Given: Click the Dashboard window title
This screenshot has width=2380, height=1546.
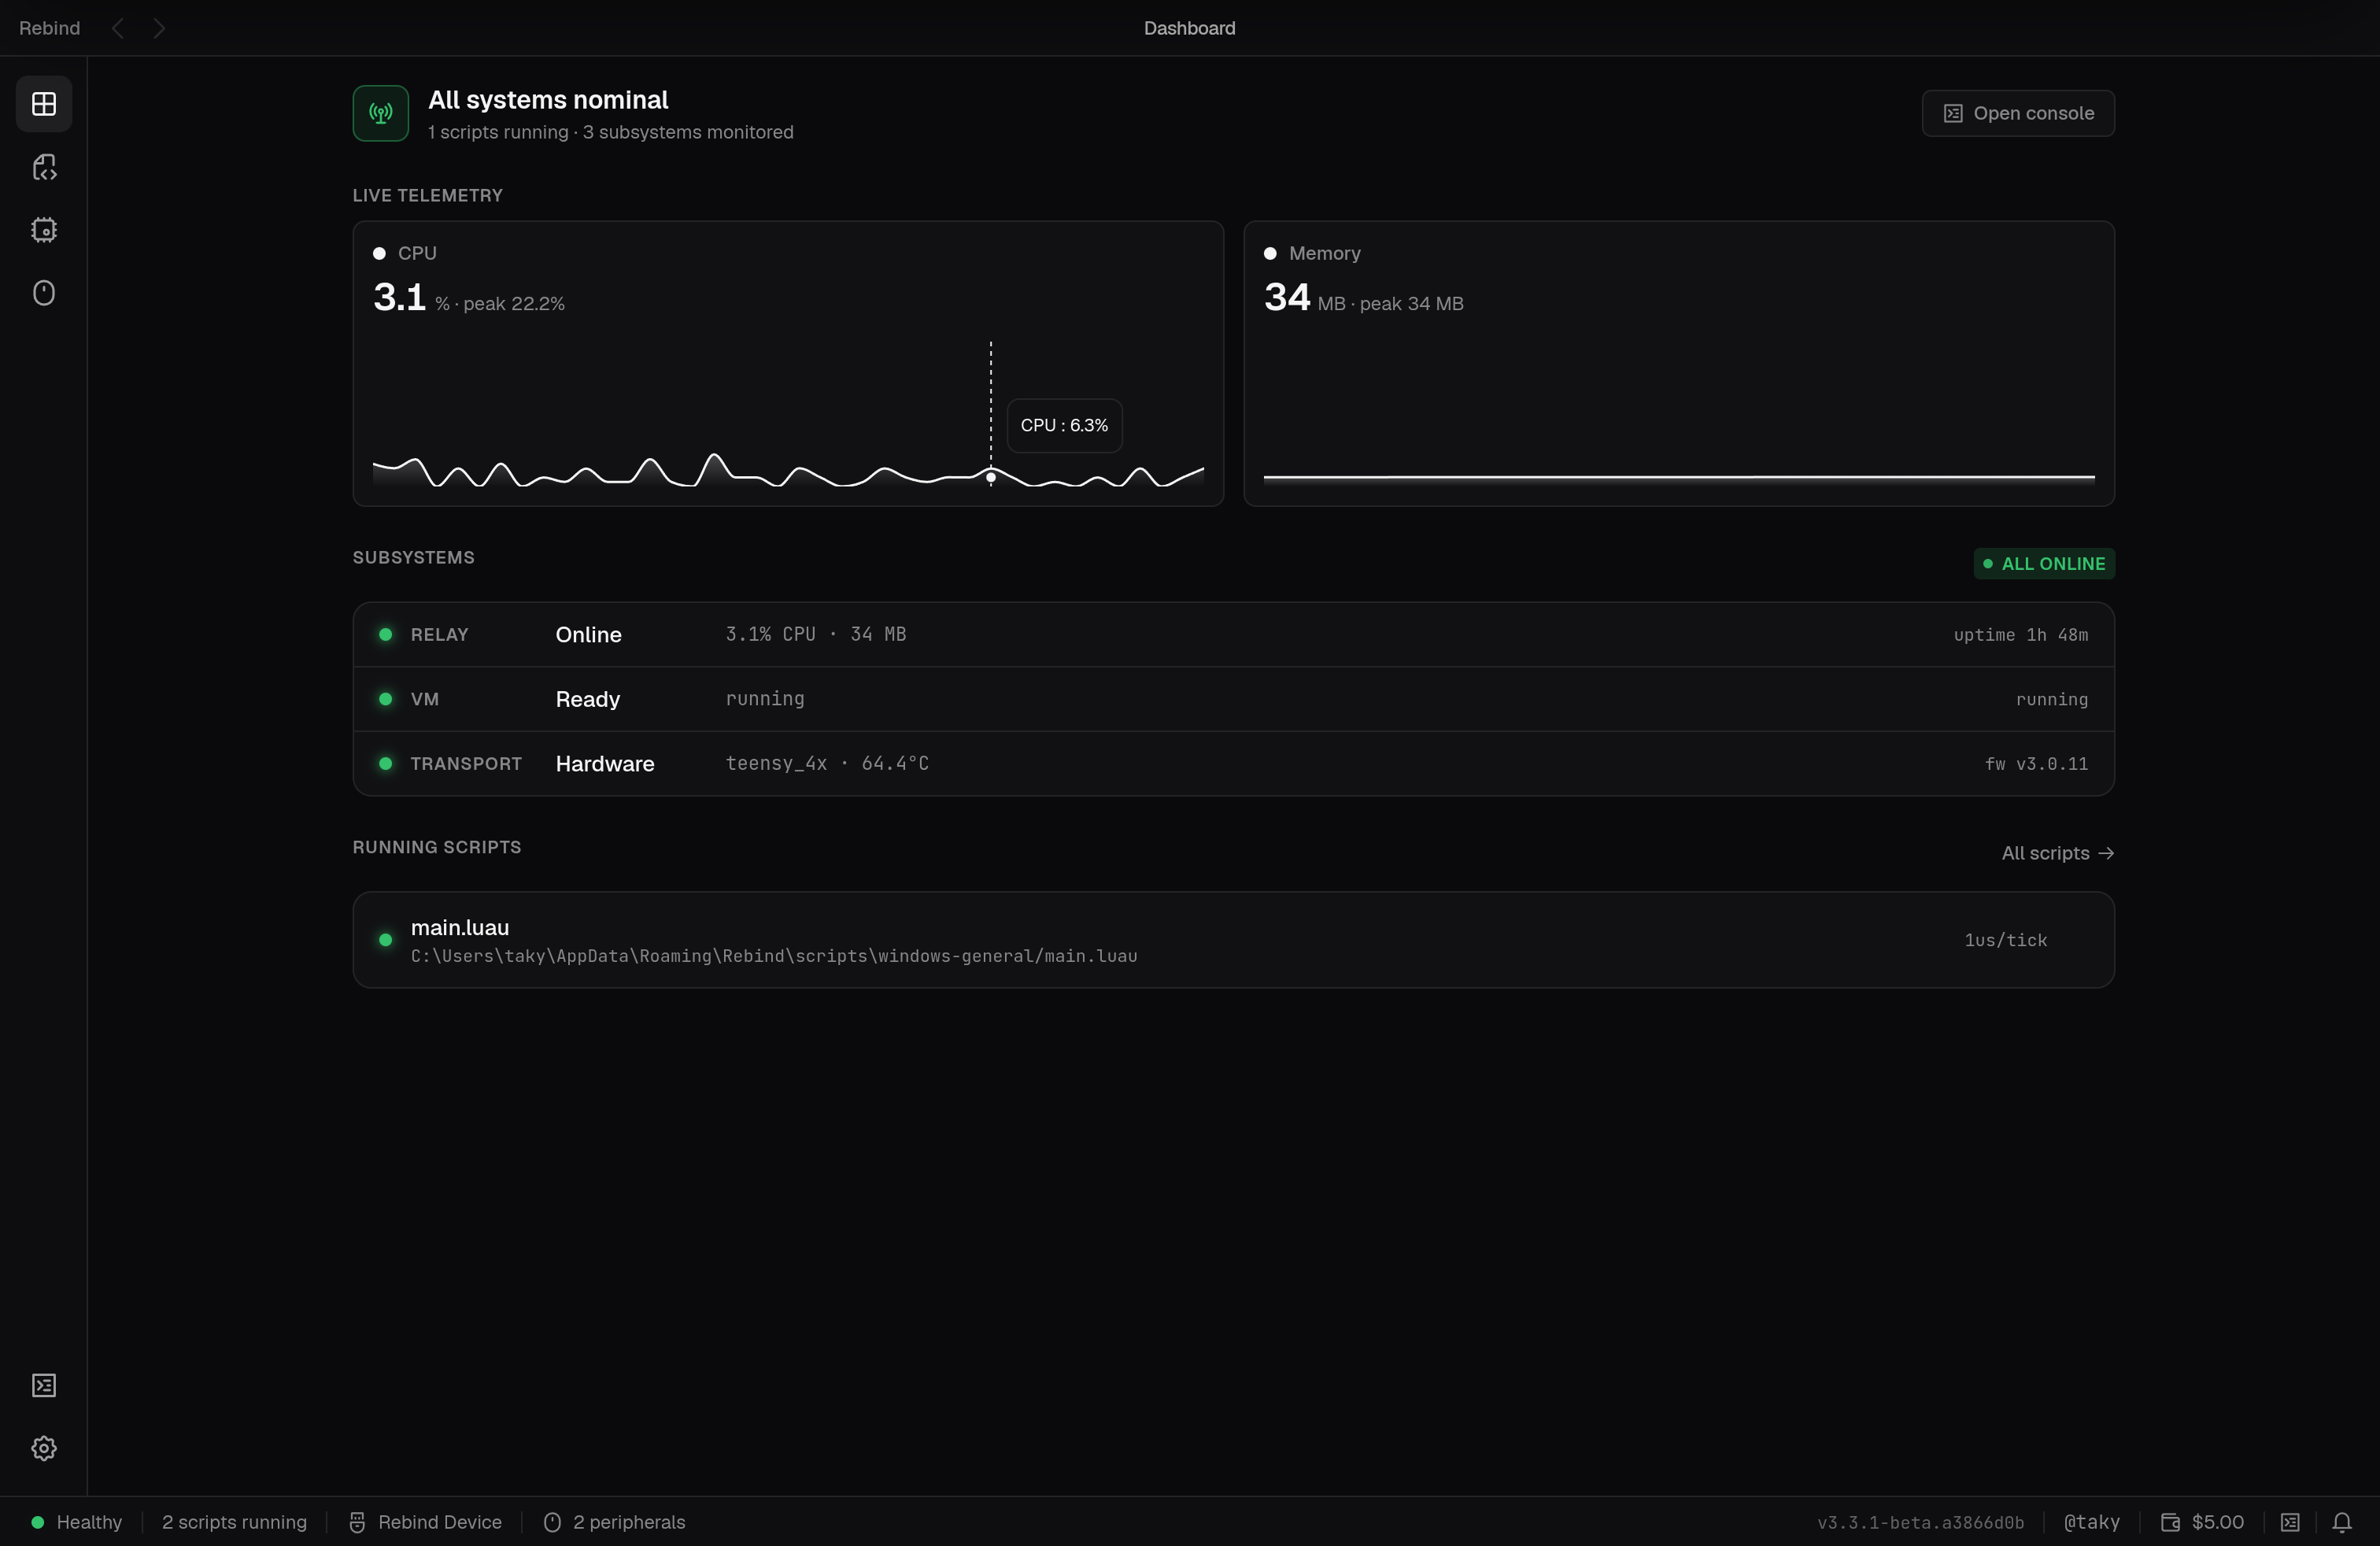Looking at the screenshot, I should (1190, 28).
